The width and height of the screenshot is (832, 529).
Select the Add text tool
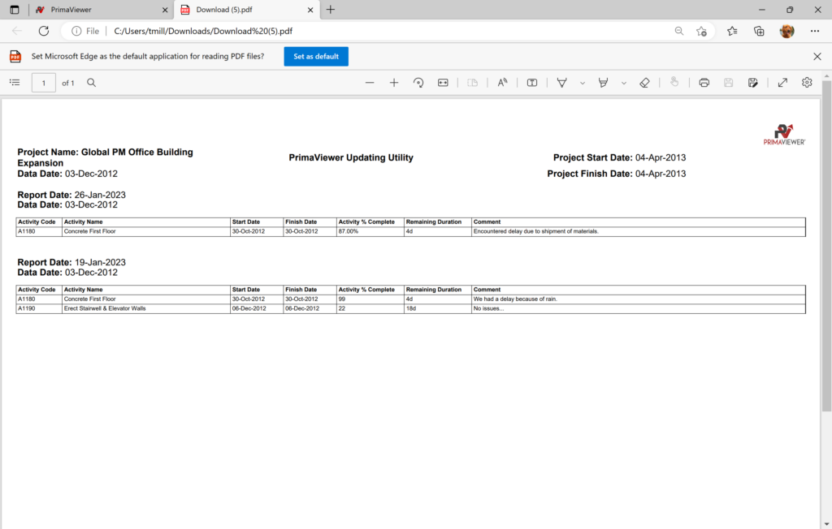coord(532,83)
